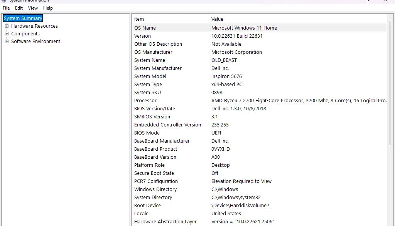Expand the Hardware Resources node

click(x=7, y=26)
